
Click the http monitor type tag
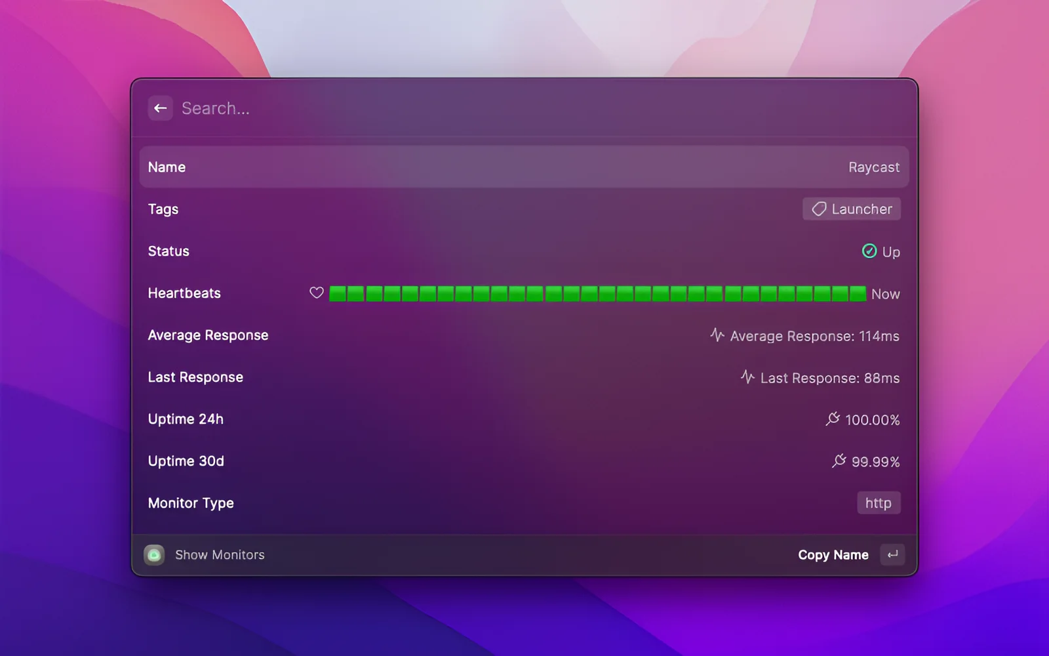[x=879, y=503]
